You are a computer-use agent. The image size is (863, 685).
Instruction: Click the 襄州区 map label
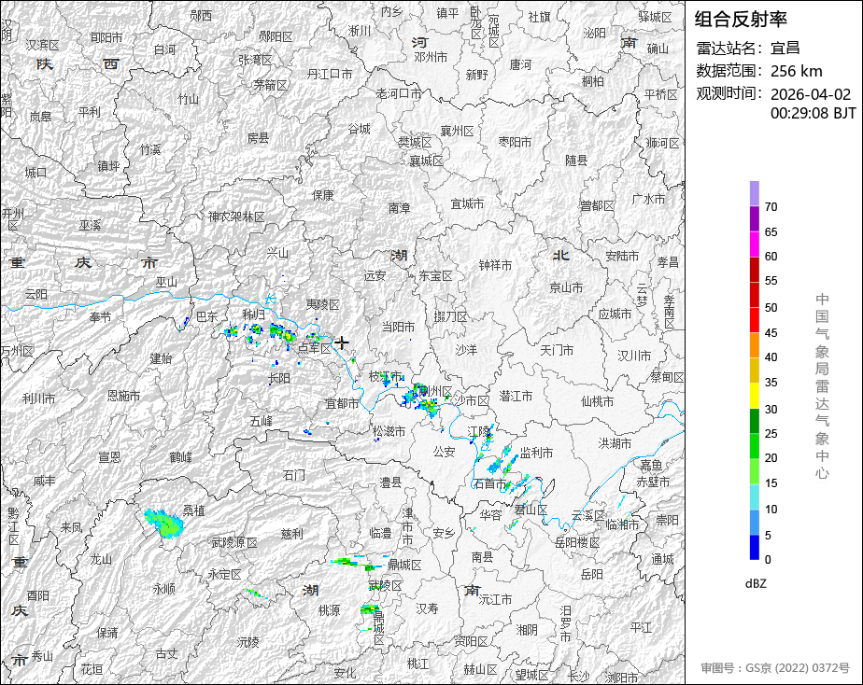[x=457, y=131]
